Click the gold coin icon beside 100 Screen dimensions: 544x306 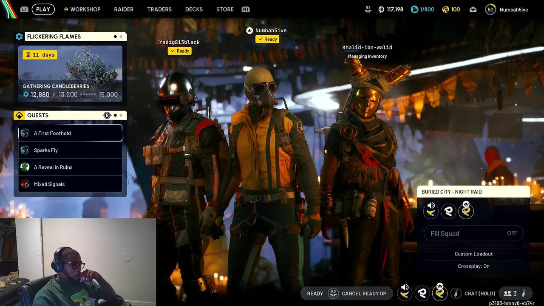coord(446,9)
